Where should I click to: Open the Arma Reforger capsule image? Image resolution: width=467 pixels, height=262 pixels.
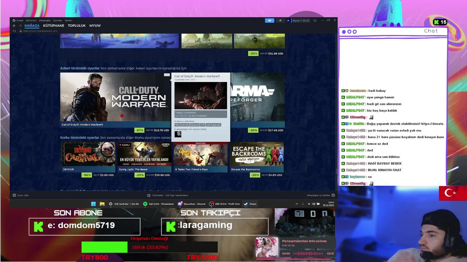coord(258,97)
